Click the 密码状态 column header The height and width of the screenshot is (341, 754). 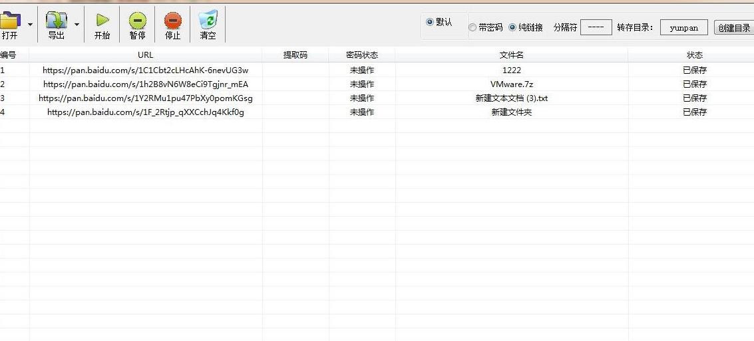pos(362,55)
